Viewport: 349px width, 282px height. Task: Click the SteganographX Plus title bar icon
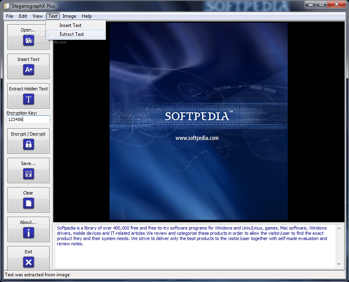[x=7, y=6]
